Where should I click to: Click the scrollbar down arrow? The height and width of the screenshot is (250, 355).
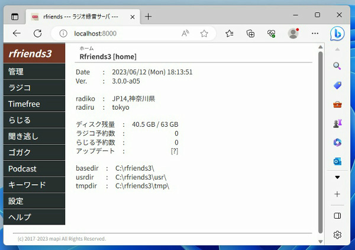tap(320, 242)
